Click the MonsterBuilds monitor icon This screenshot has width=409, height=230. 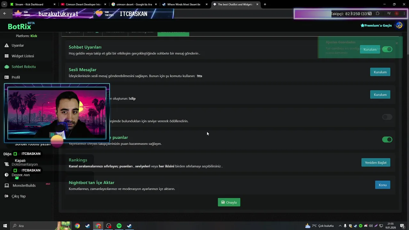tap(6, 186)
